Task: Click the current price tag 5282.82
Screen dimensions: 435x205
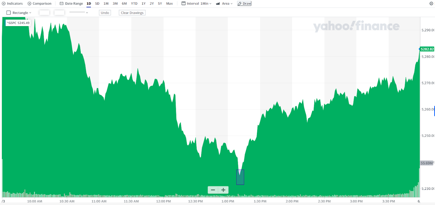Action: pos(427,49)
